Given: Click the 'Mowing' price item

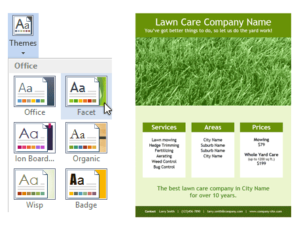Looking at the screenshot, I should click(x=261, y=140).
